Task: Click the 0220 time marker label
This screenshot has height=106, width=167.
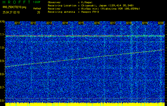Action: (x=161, y=23)
